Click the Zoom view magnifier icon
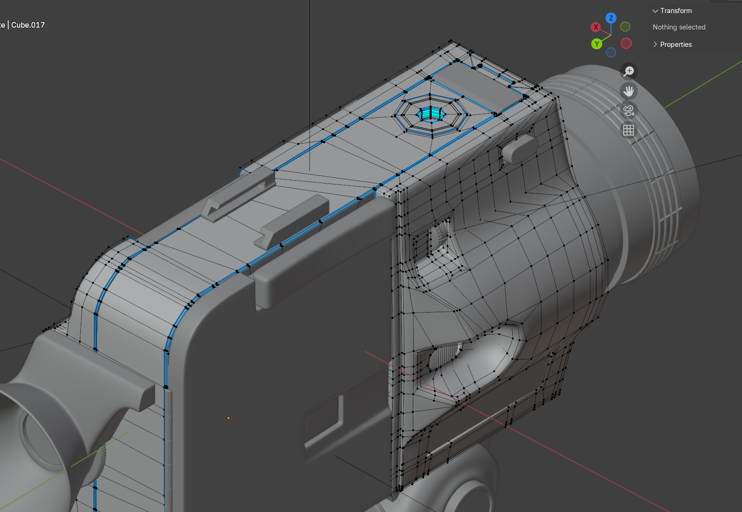Screen dimensions: 742x512 point(629,71)
